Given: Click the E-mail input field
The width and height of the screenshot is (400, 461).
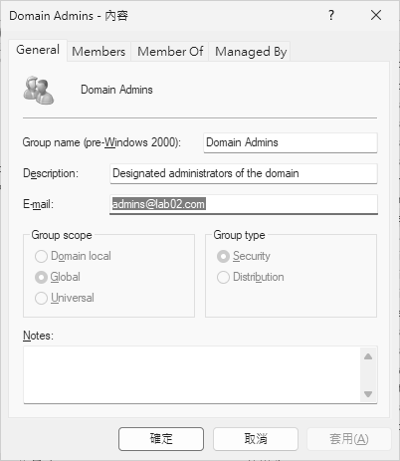Looking at the screenshot, I should [244, 204].
